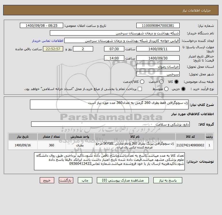Viewport: 222px width, 215px height.
Task: Click the تاریخ نیاز column header
Action: (x=23, y=137)
